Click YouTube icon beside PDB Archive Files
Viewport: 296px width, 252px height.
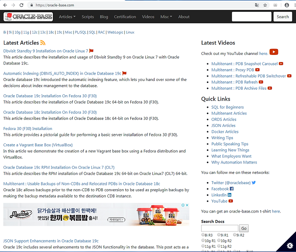[x=270, y=88]
